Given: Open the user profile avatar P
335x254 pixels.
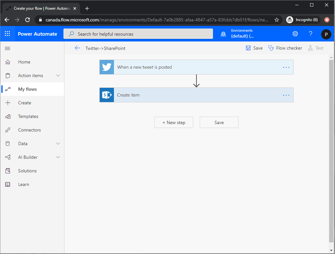Looking at the screenshot, I should point(326,34).
